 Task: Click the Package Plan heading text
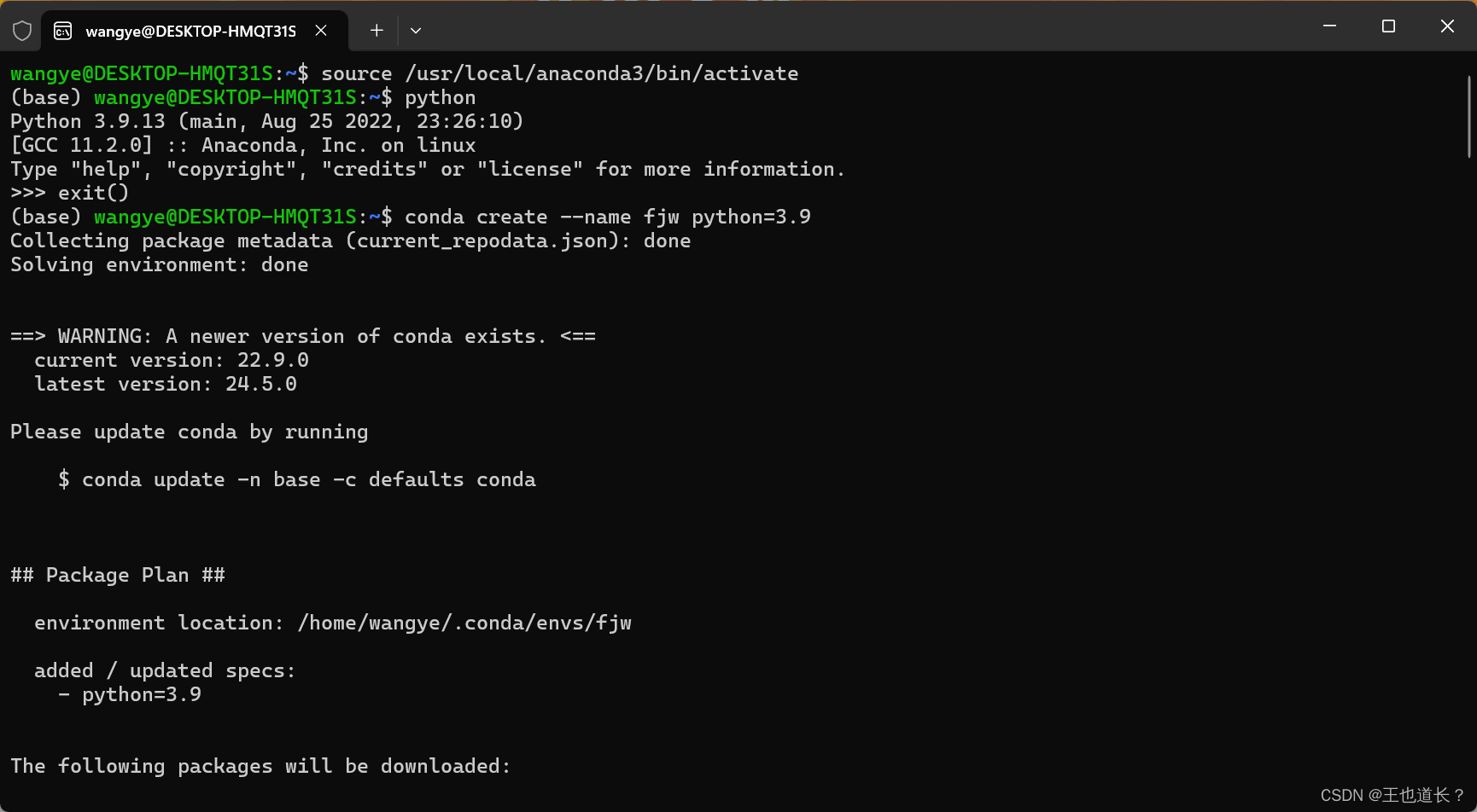(x=118, y=575)
